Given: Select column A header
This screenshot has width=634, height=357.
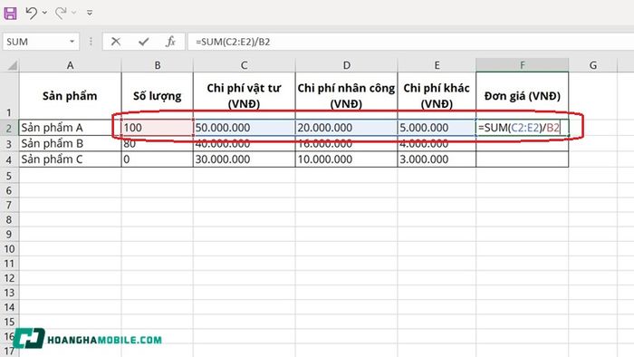Looking at the screenshot, I should pyautogui.click(x=71, y=65).
